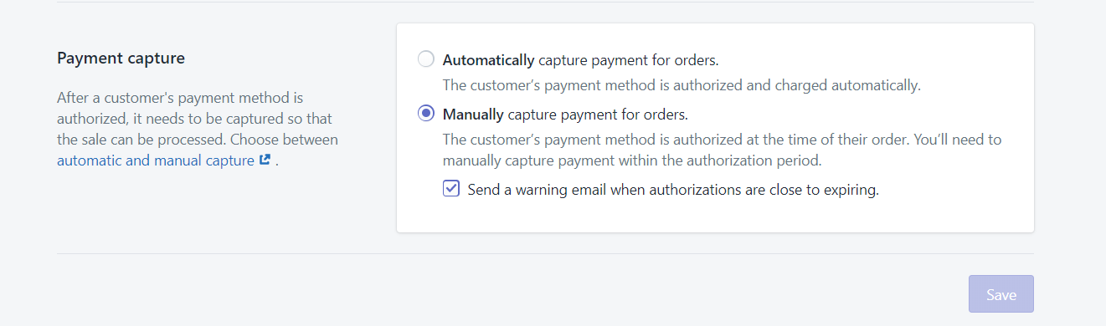Screen dimensions: 1106x326
Task: Click the 'capture payment for orders' text beside Manually
Action: coord(598,114)
